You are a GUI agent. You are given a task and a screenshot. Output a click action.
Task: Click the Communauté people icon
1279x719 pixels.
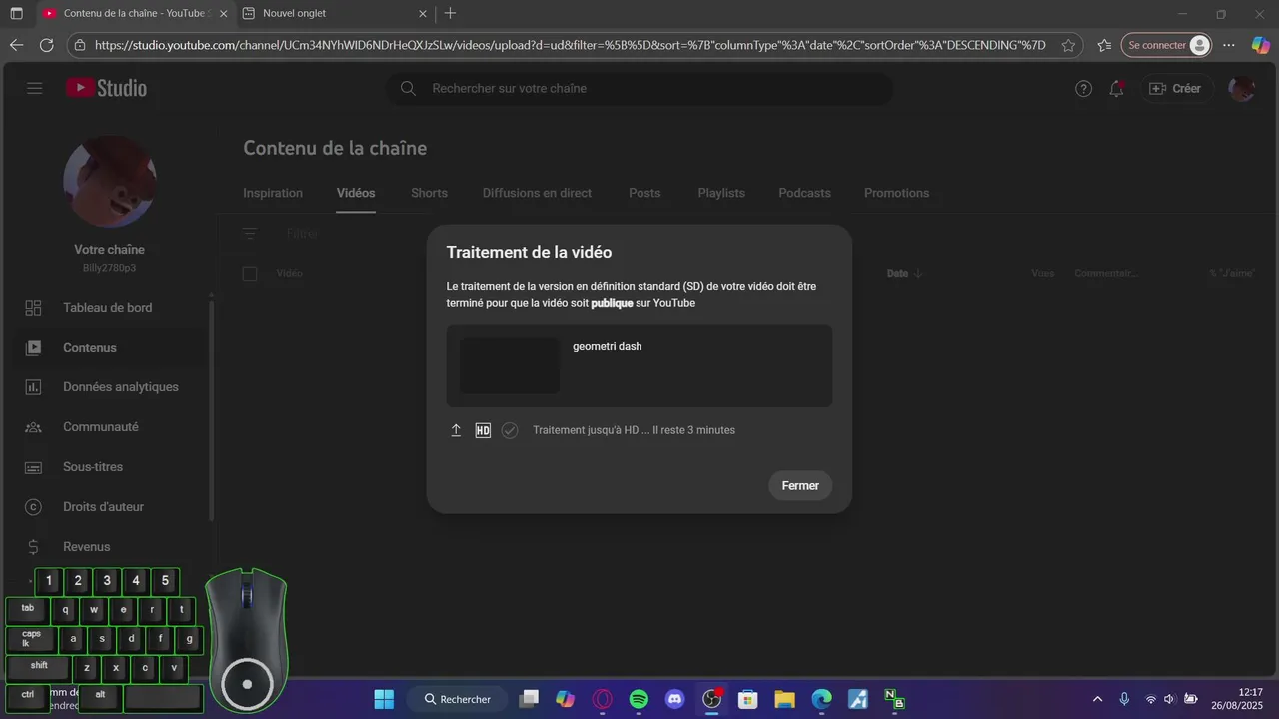(33, 427)
